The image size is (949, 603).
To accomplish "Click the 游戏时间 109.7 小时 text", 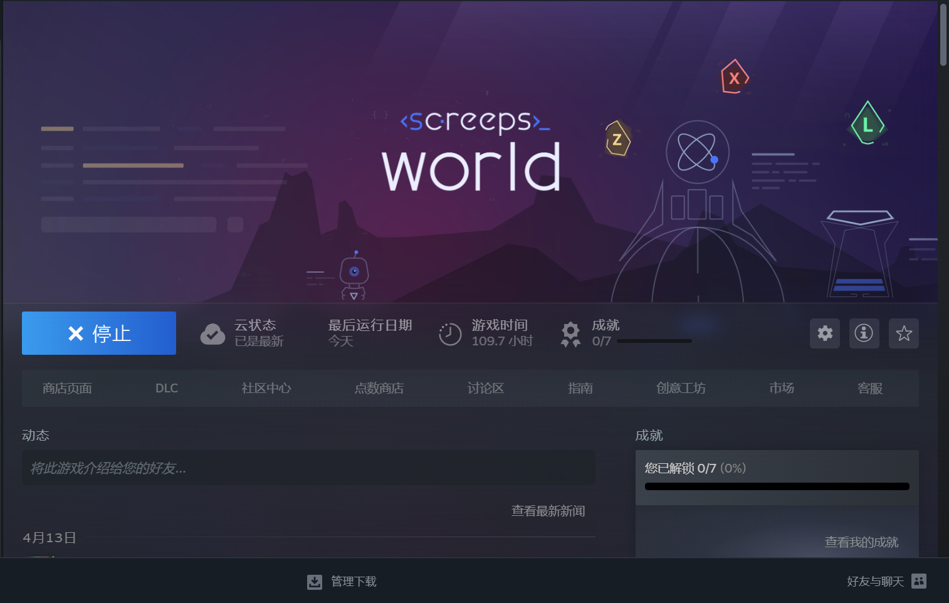I will click(x=502, y=333).
